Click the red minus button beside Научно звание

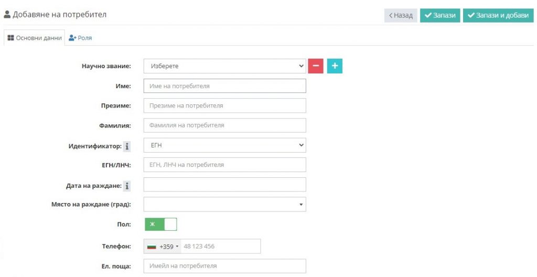pyautogui.click(x=315, y=66)
